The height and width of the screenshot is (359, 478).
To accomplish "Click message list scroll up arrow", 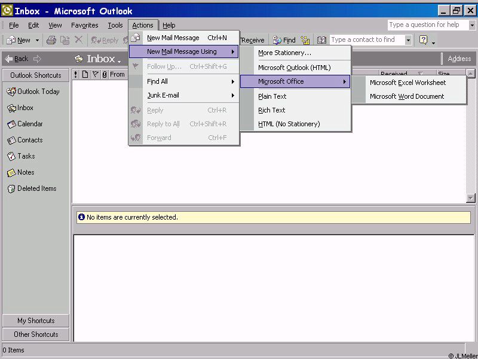I will (x=471, y=74).
